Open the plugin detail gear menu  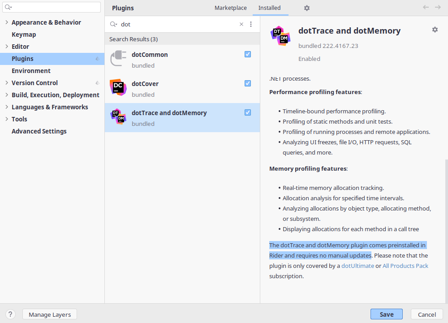pyautogui.click(x=435, y=30)
